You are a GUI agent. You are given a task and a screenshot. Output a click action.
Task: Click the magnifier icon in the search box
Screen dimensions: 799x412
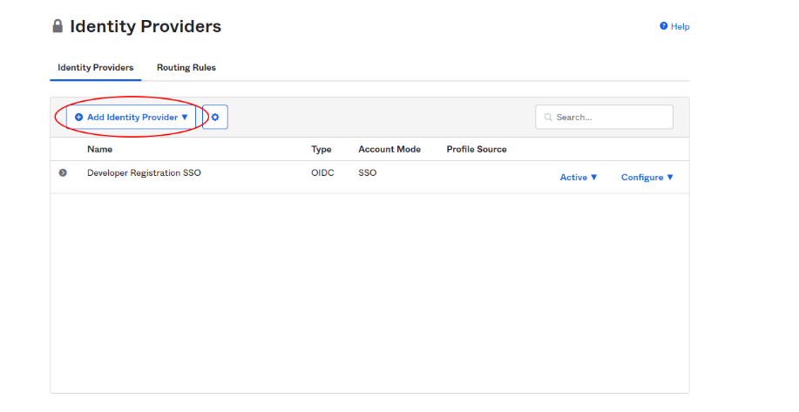[x=548, y=118]
